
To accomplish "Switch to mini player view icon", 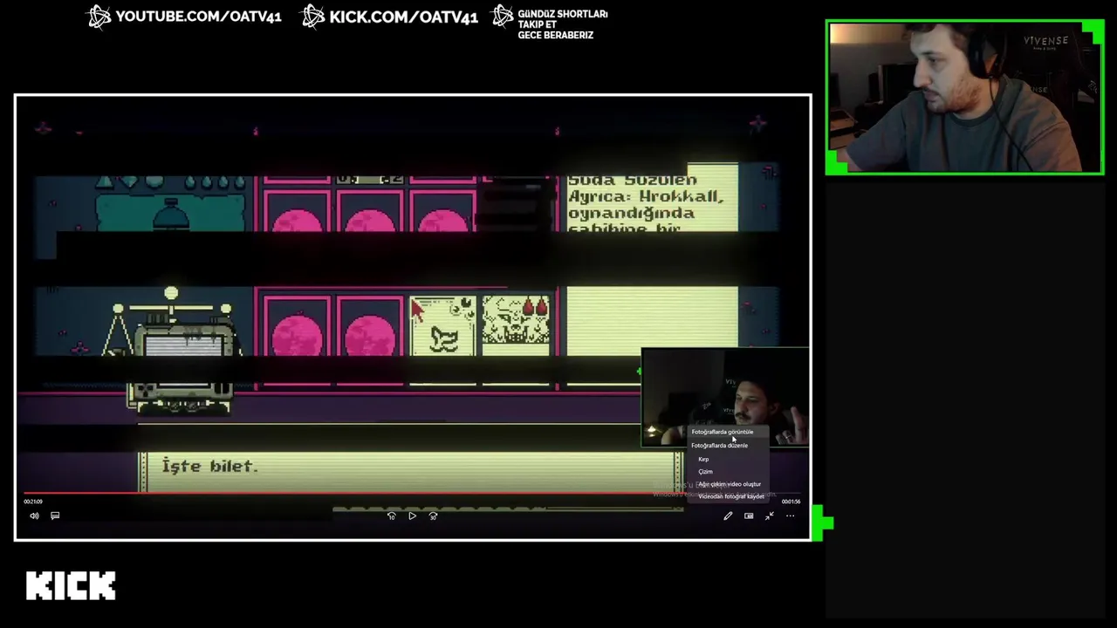I will coord(749,515).
